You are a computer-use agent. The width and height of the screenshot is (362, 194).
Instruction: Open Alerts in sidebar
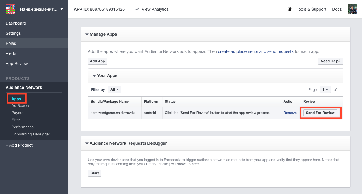point(34,53)
